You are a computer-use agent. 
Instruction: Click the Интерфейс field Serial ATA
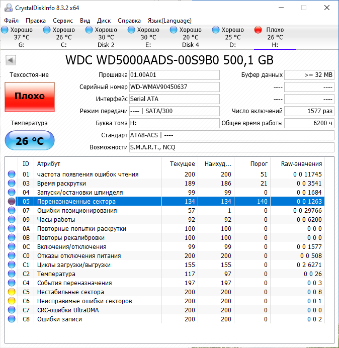174,99
